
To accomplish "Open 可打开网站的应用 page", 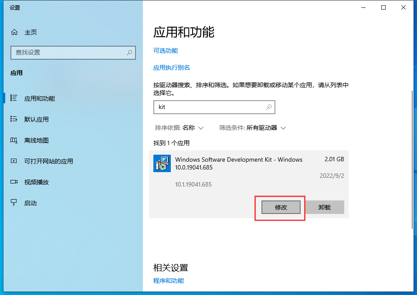I will [x=48, y=161].
